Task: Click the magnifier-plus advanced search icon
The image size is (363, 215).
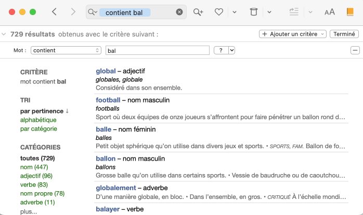Action: (x=198, y=12)
